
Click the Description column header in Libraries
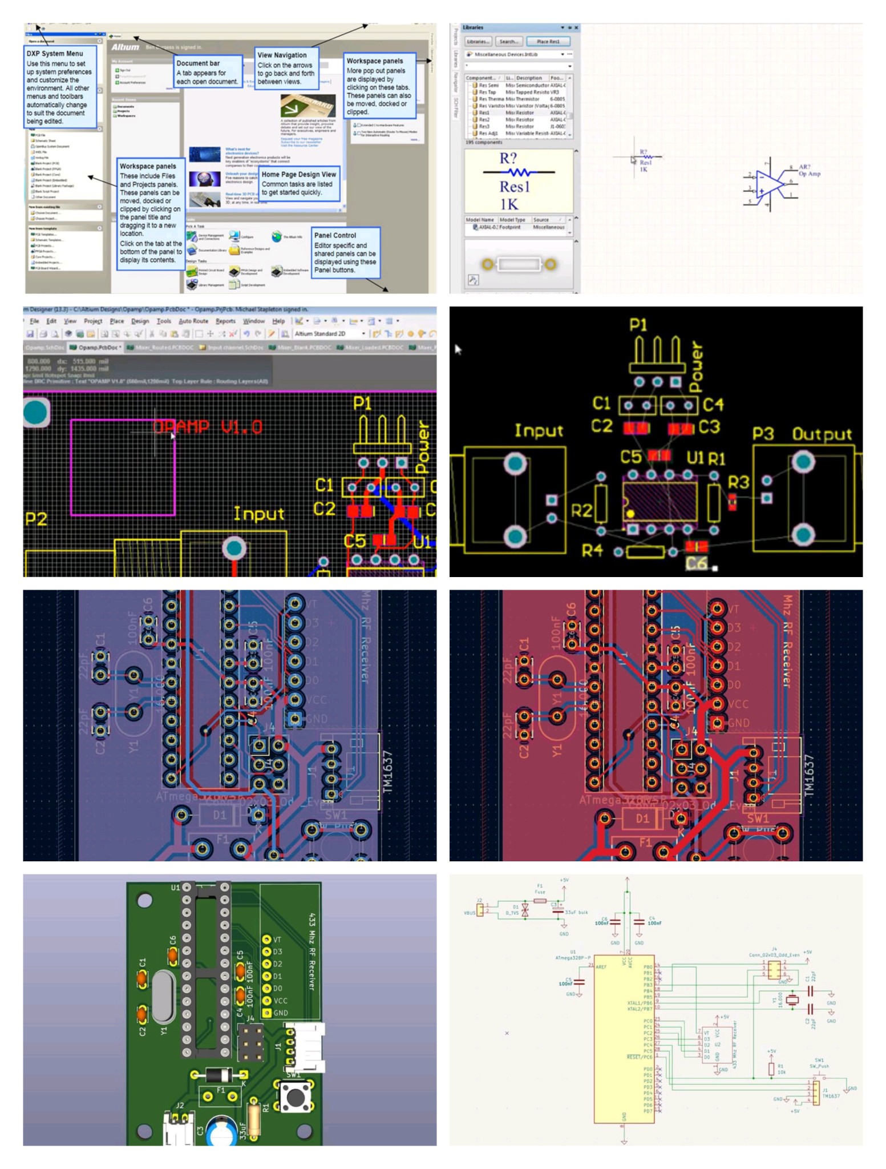(x=532, y=78)
